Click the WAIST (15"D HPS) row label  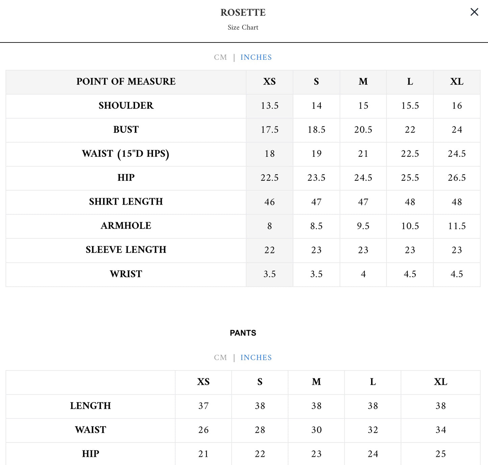[x=126, y=154]
